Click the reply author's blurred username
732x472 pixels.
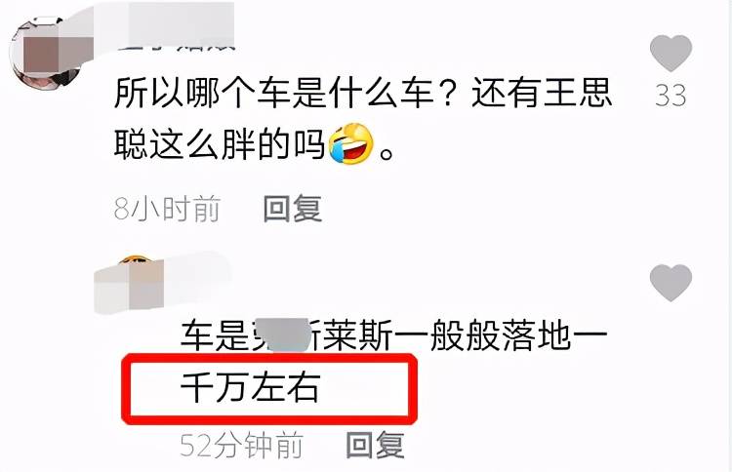[163, 283]
